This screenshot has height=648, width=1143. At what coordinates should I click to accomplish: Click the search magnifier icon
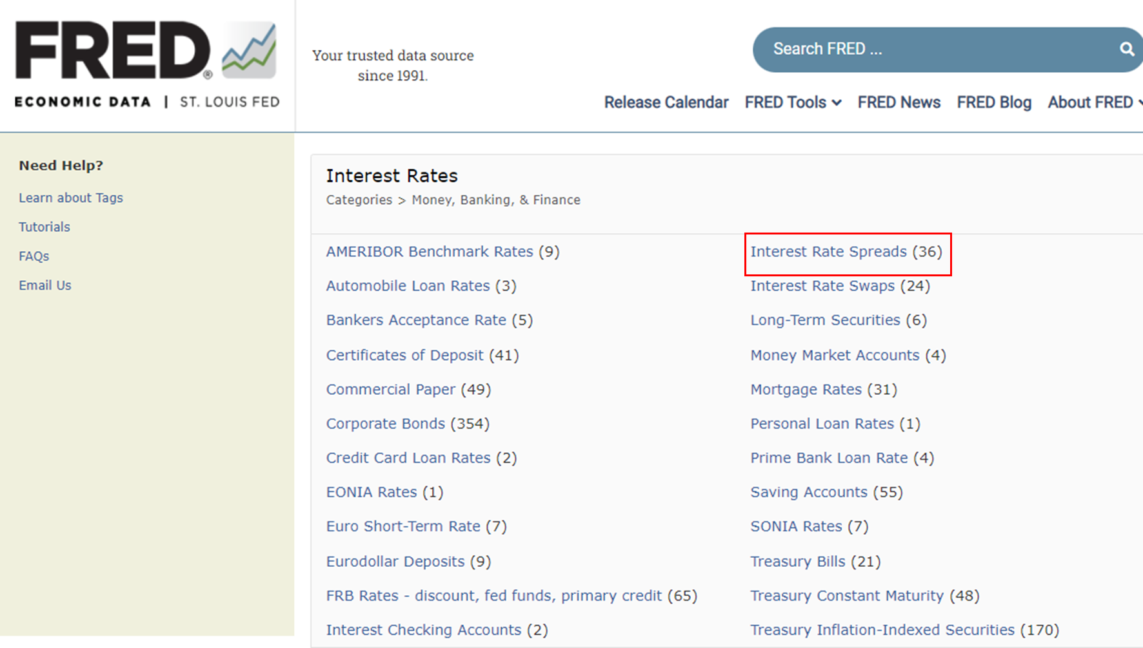tap(1127, 49)
